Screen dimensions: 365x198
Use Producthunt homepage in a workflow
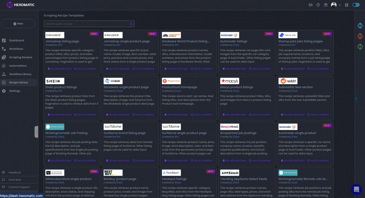click(201, 114)
